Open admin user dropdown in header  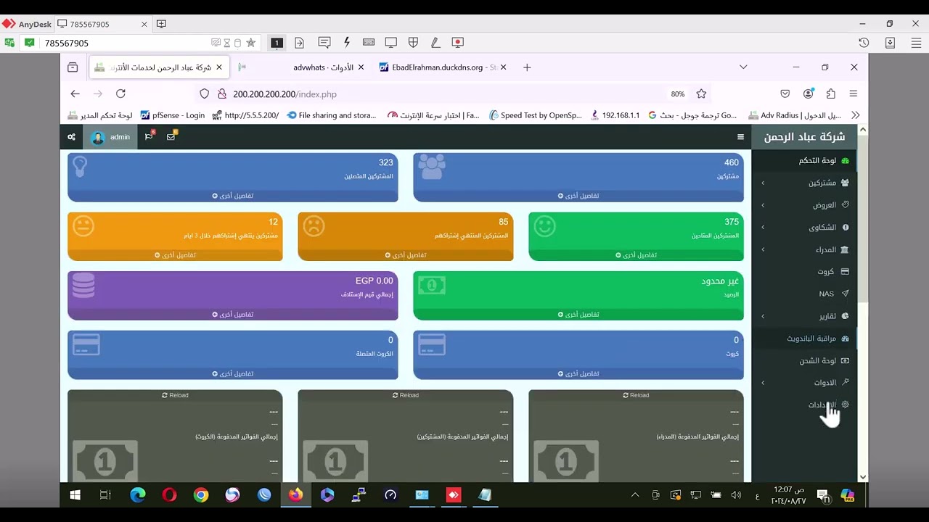[x=111, y=137]
